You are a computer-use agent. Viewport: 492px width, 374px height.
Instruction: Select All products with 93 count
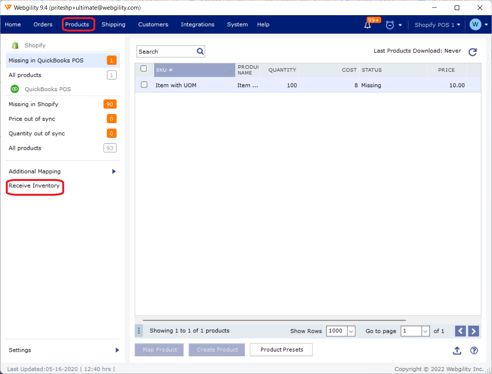[x=63, y=148]
